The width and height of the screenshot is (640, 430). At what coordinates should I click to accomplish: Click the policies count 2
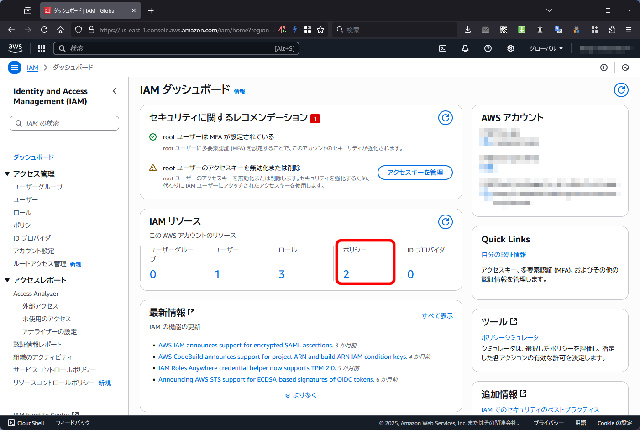pyautogui.click(x=346, y=274)
